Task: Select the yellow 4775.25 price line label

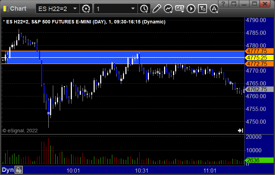Action: point(259,58)
